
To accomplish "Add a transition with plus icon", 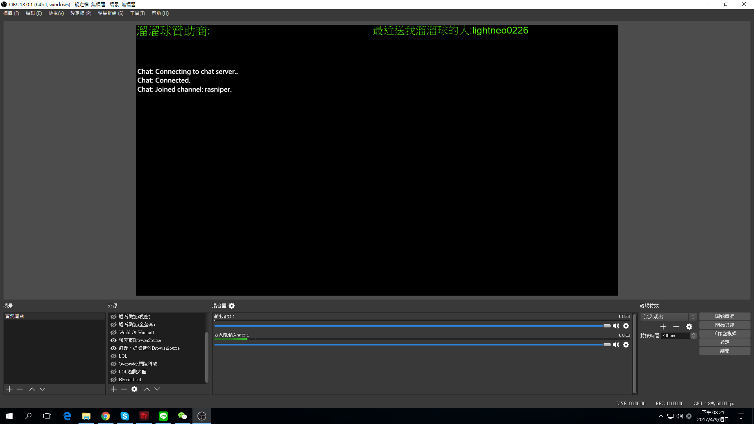I will 663,327.
